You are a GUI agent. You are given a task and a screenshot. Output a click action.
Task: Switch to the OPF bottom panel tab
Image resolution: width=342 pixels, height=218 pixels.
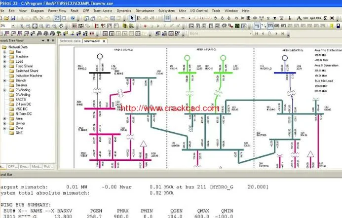click(12, 167)
